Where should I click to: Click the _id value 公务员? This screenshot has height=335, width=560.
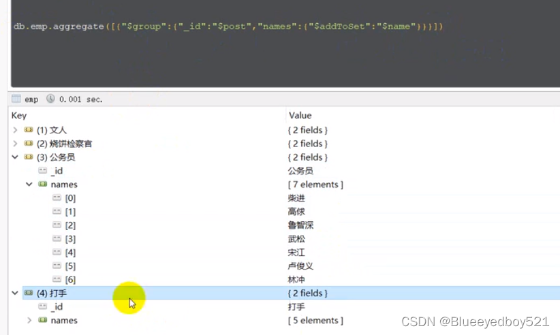point(300,171)
